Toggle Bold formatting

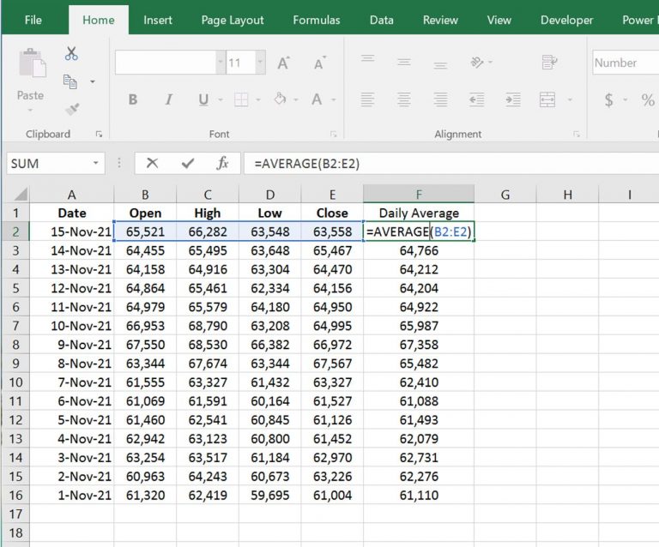[133, 100]
